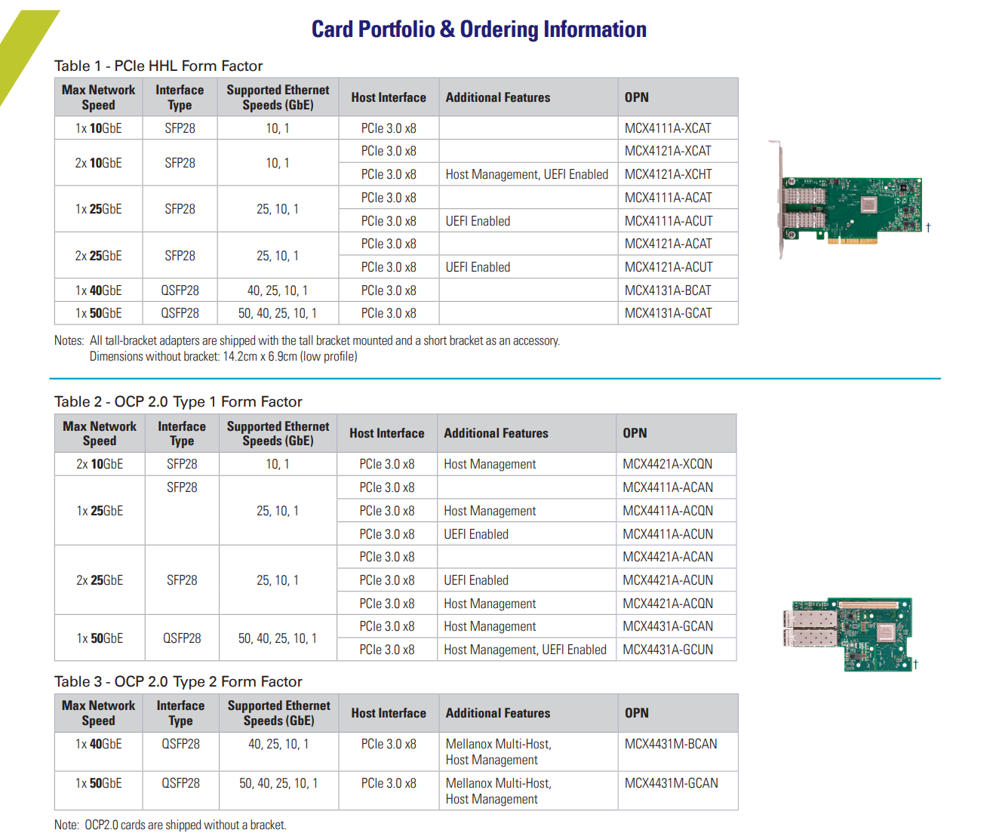Select the MCX4121A-XCHT part number
The image size is (993, 839).
tap(668, 174)
